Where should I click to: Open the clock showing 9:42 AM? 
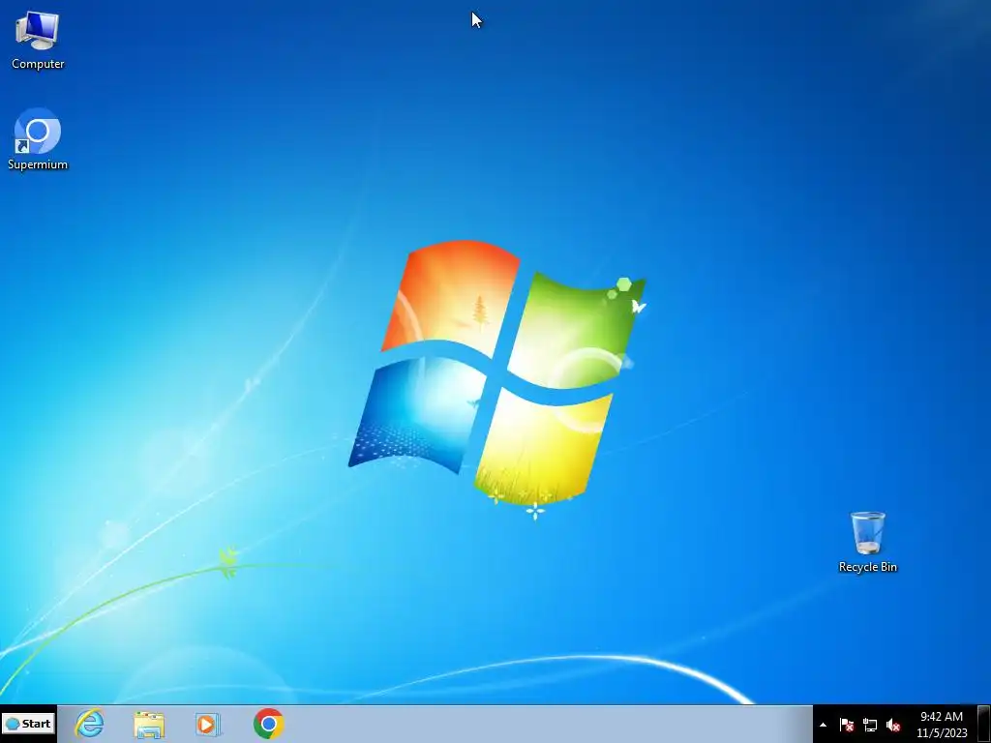pyautogui.click(x=942, y=725)
